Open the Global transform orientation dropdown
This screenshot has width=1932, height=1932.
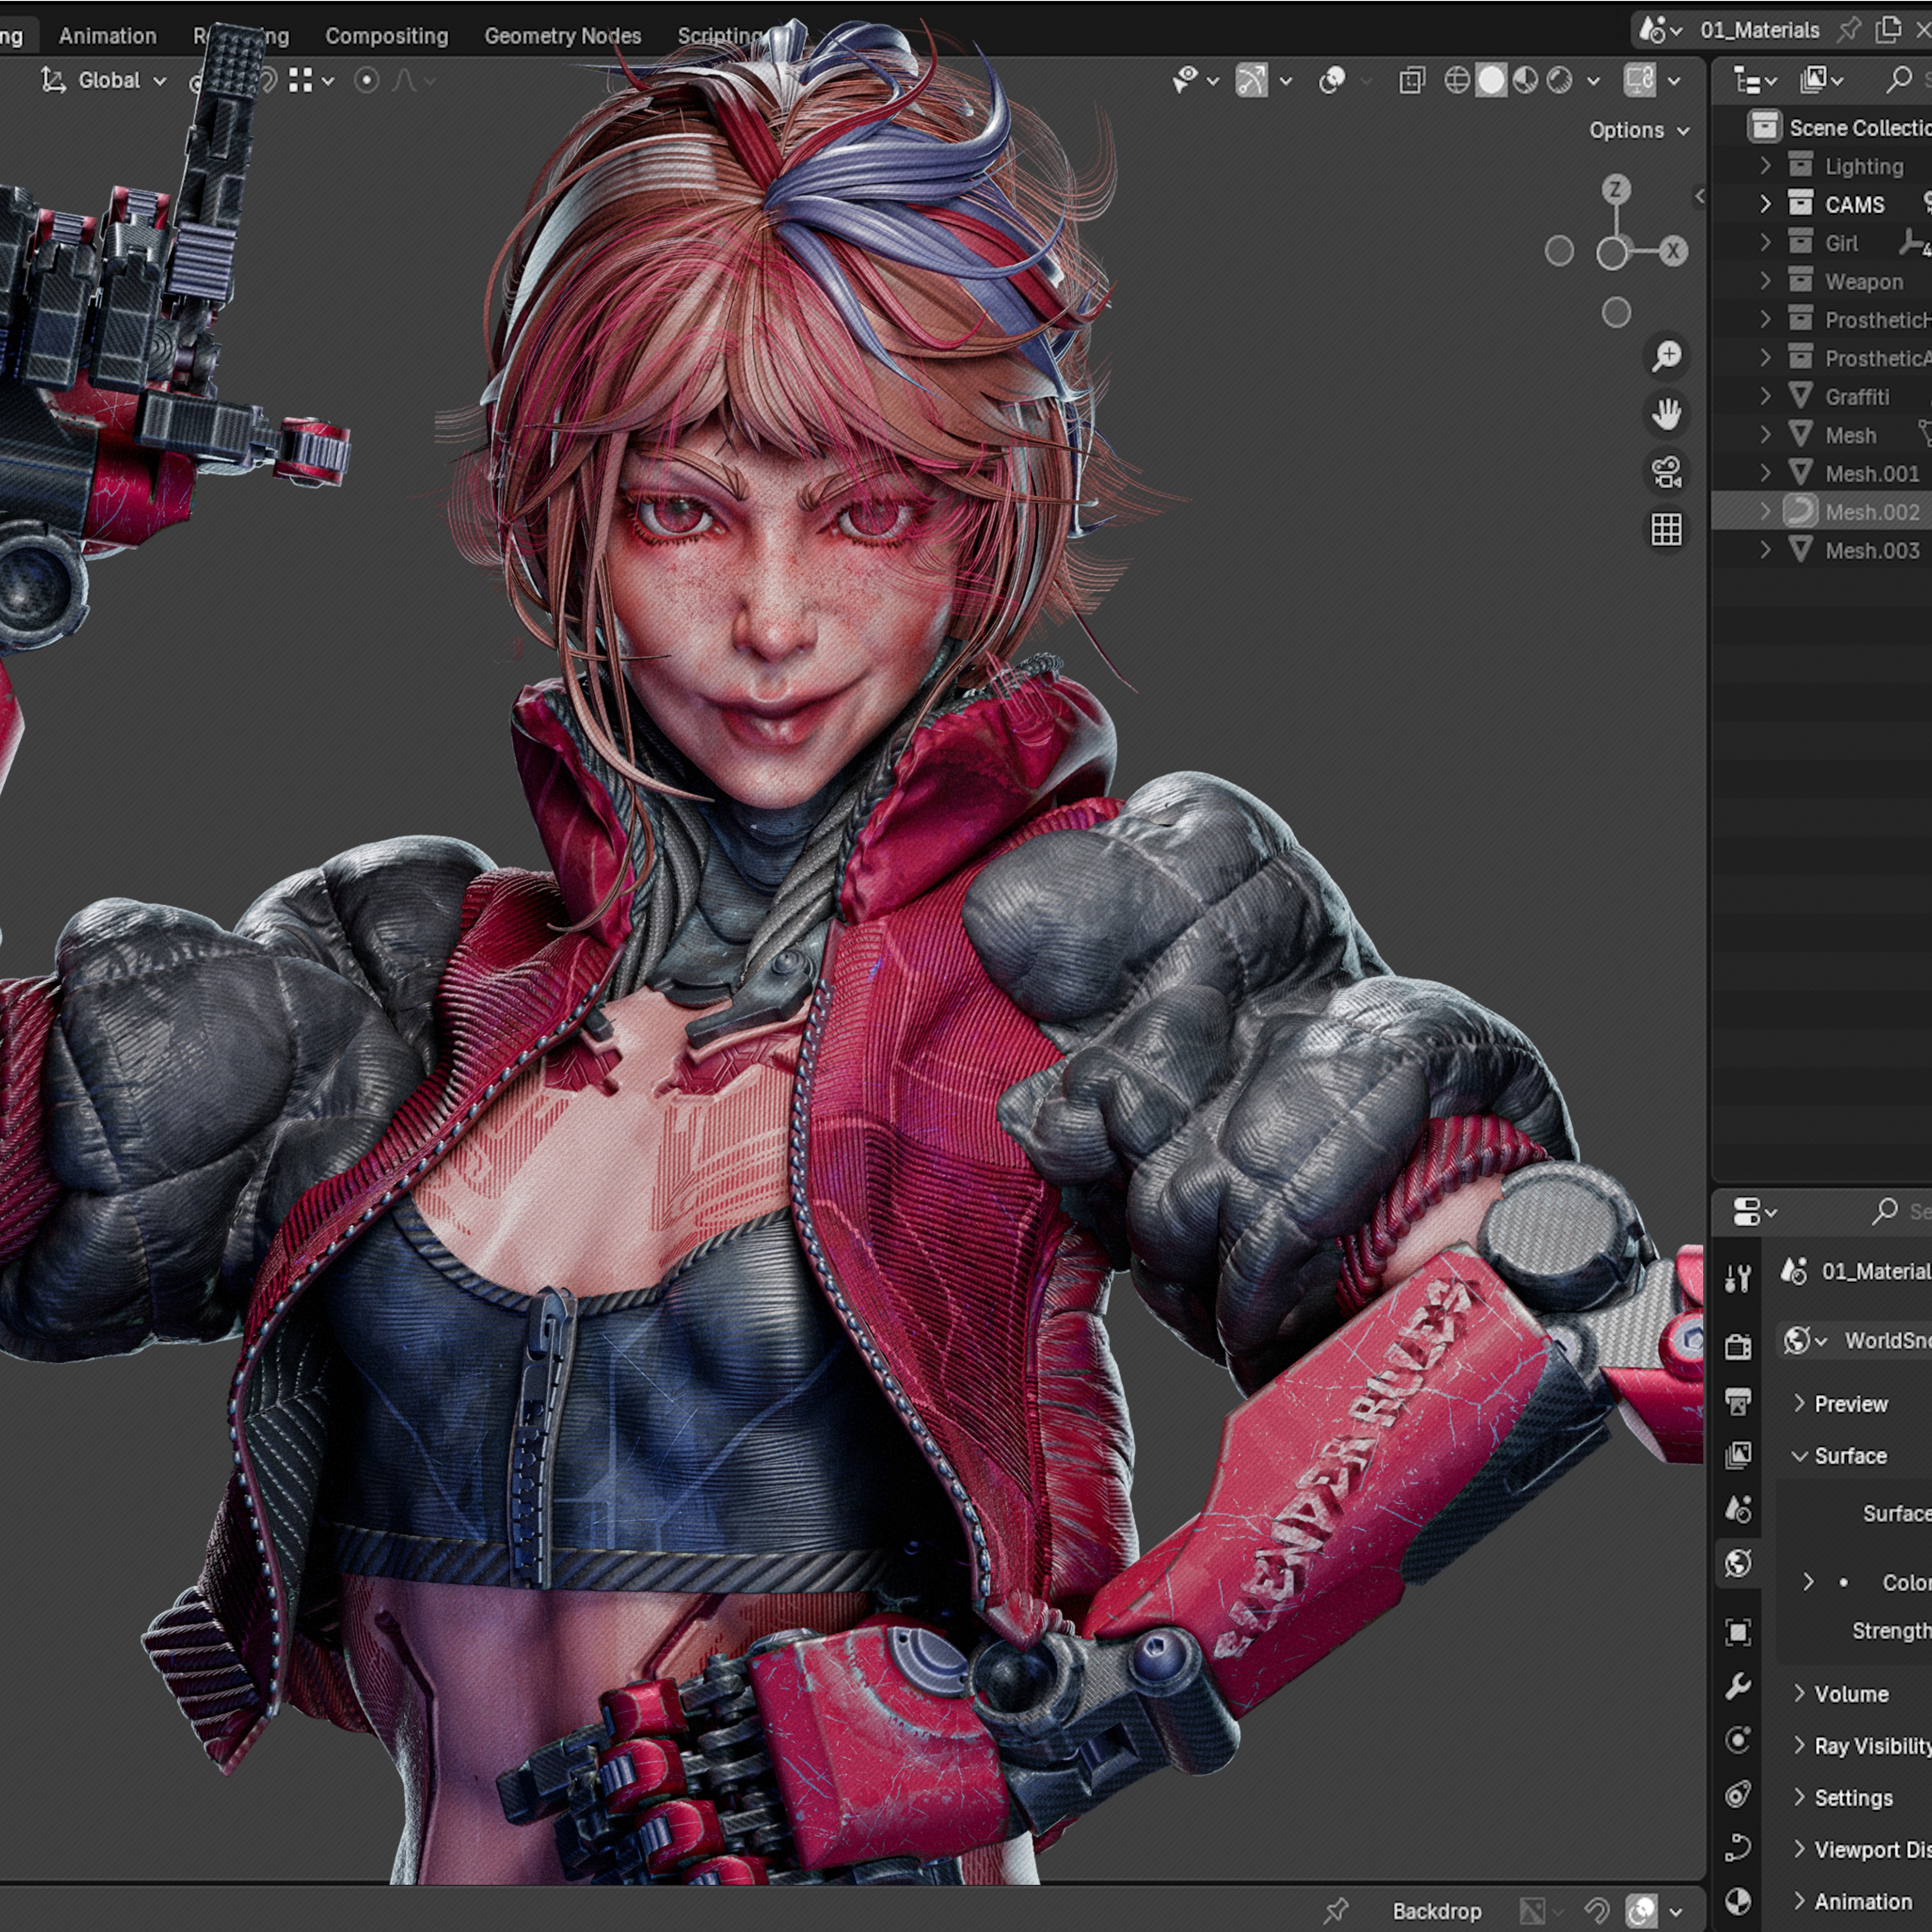[103, 80]
